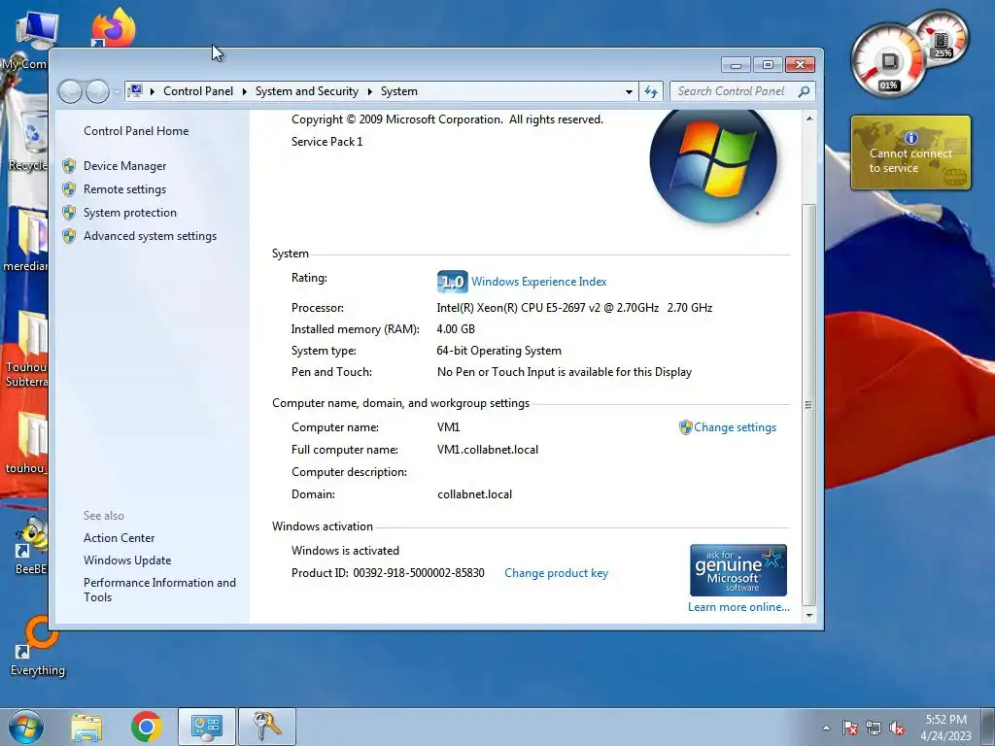Open Windows Explorer from taskbar
Screen dimensions: 995x746
click(x=86, y=727)
